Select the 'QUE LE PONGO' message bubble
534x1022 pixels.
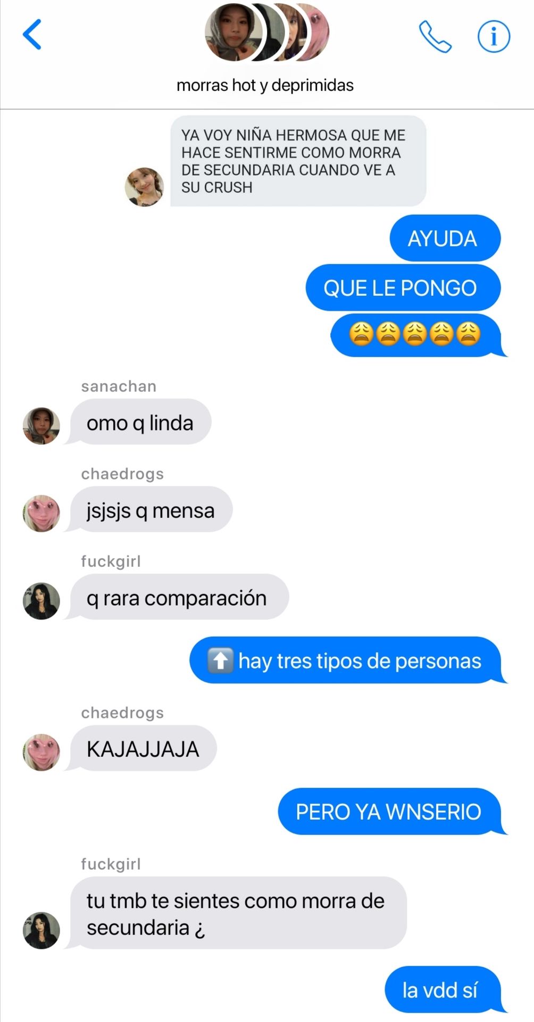click(x=403, y=287)
